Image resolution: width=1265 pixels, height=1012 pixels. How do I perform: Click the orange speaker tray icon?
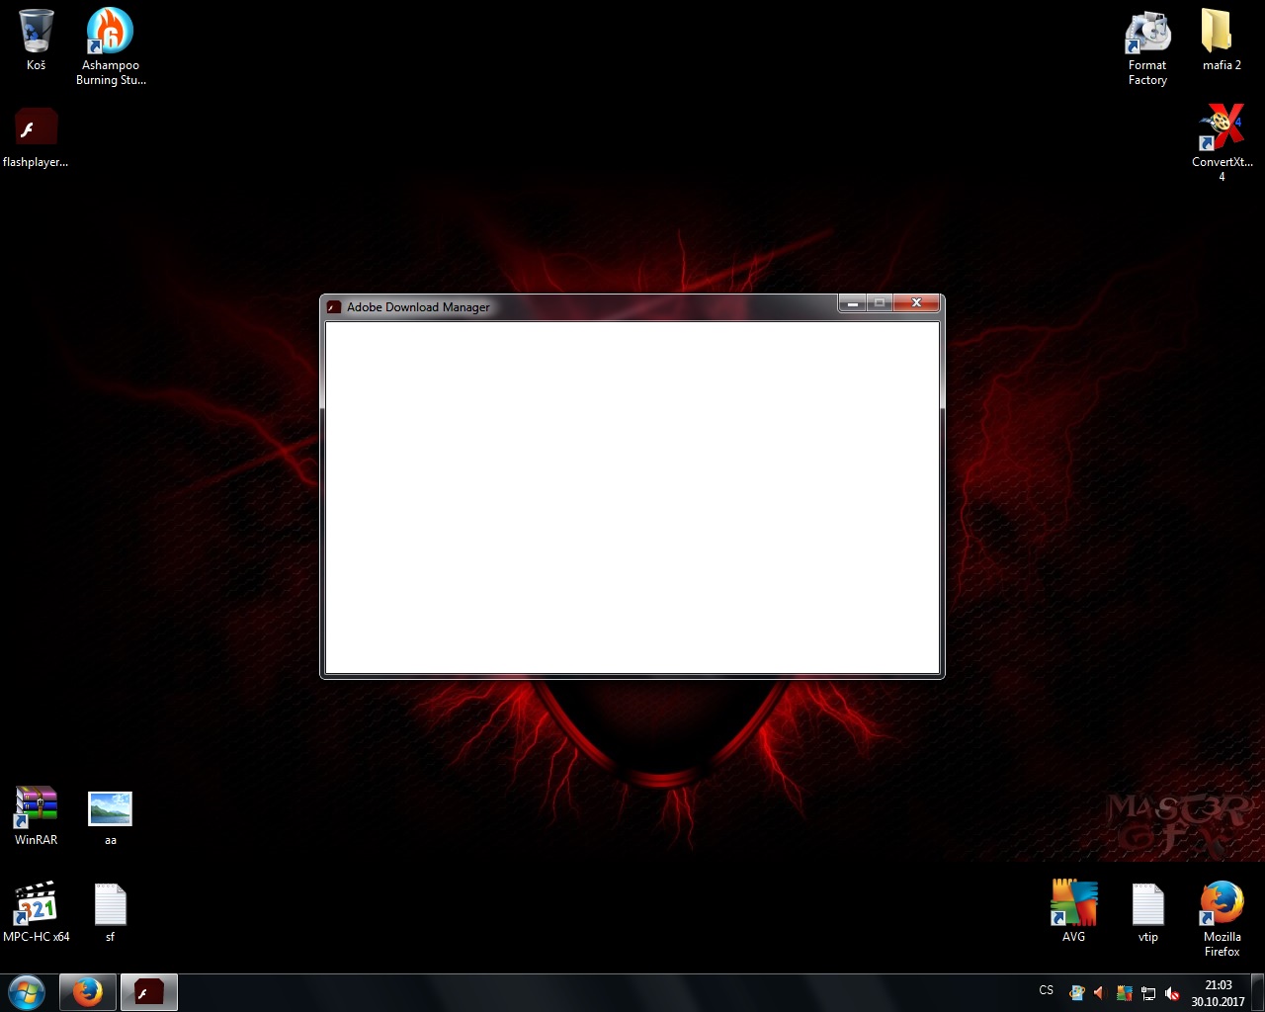(1099, 993)
